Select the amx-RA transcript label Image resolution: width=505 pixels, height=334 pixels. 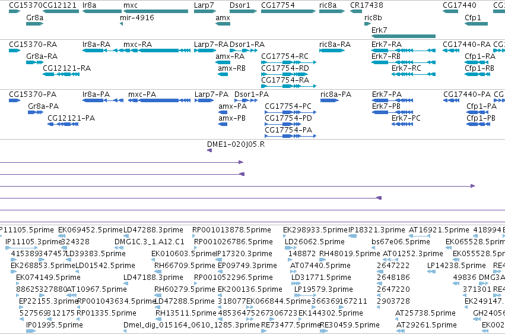[230, 56]
